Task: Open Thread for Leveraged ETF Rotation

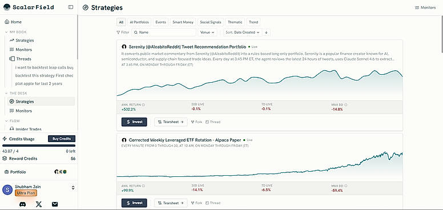Action: pyautogui.click(x=213, y=203)
